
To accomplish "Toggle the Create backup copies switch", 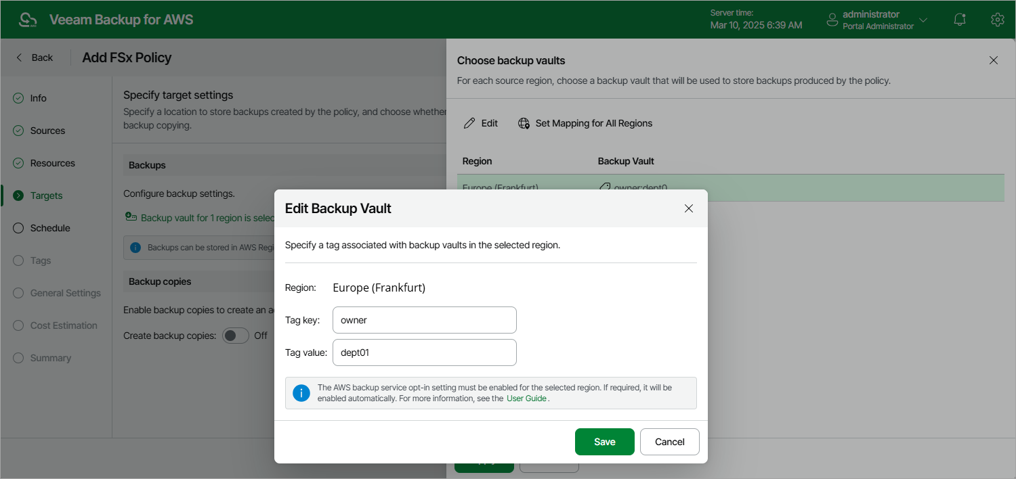I will pyautogui.click(x=236, y=336).
